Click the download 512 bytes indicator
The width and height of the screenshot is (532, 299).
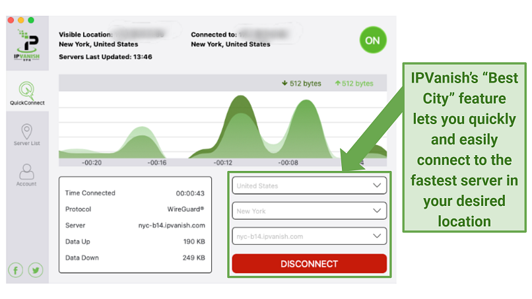click(301, 83)
